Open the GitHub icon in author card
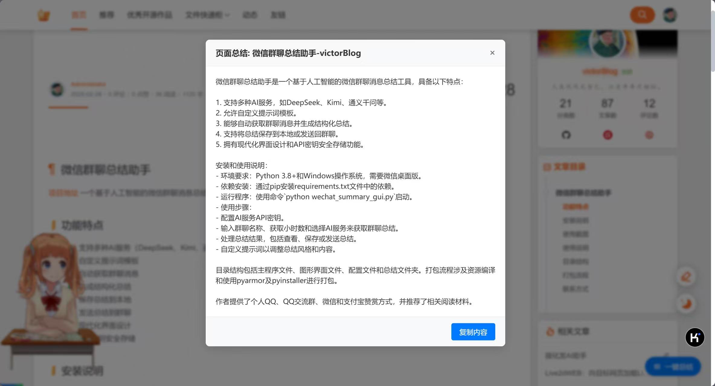The height and width of the screenshot is (386, 715). pos(566,135)
